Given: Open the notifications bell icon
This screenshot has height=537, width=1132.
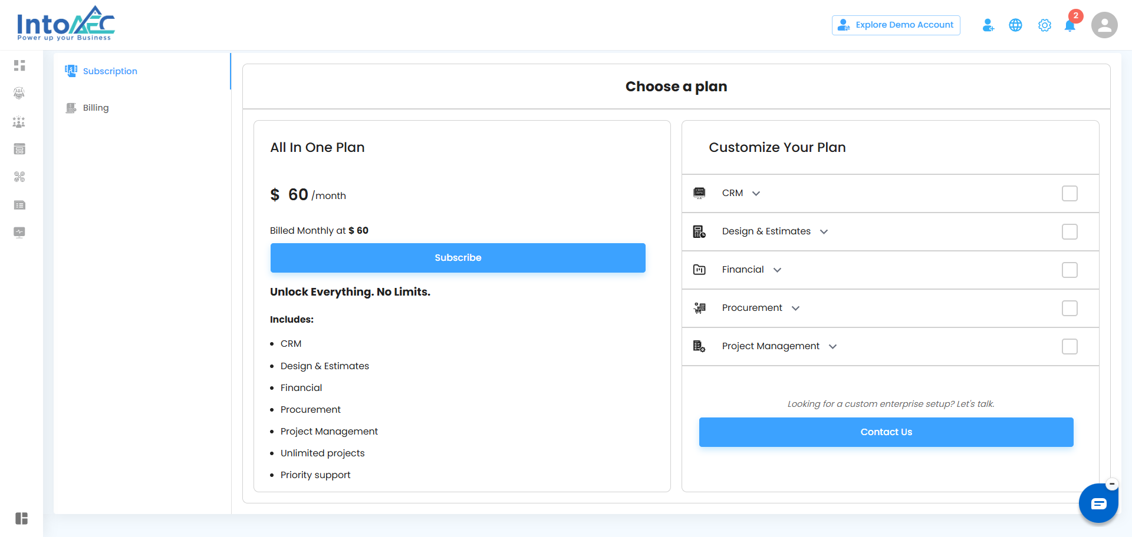Looking at the screenshot, I should tap(1070, 25).
